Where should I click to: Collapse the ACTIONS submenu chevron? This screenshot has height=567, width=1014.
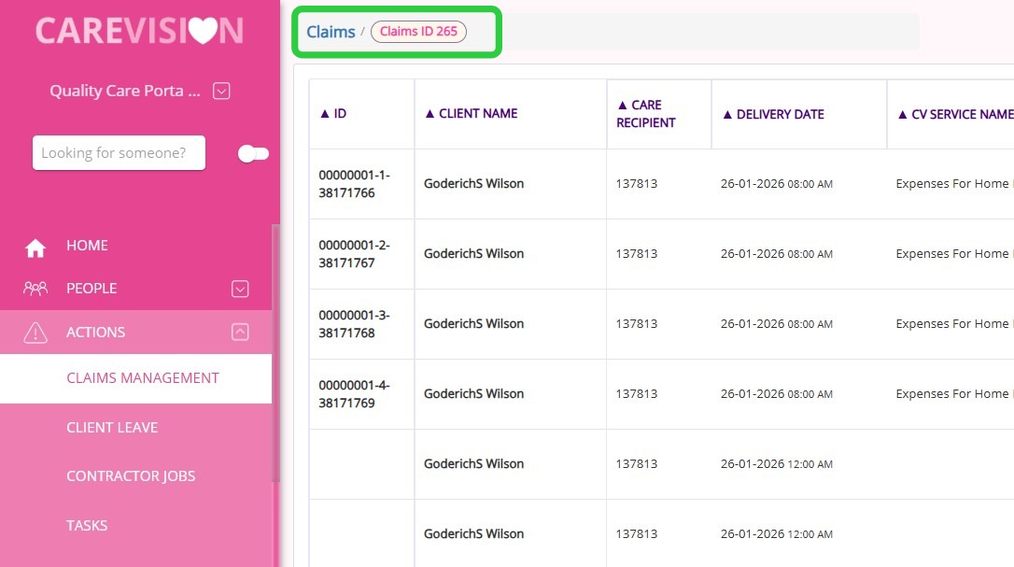240,332
